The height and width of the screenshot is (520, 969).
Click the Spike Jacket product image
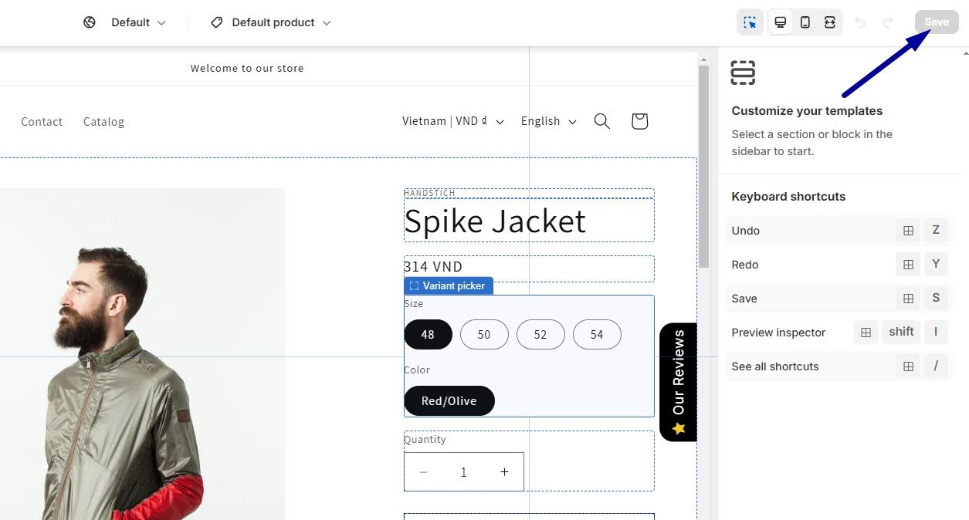tap(142, 354)
